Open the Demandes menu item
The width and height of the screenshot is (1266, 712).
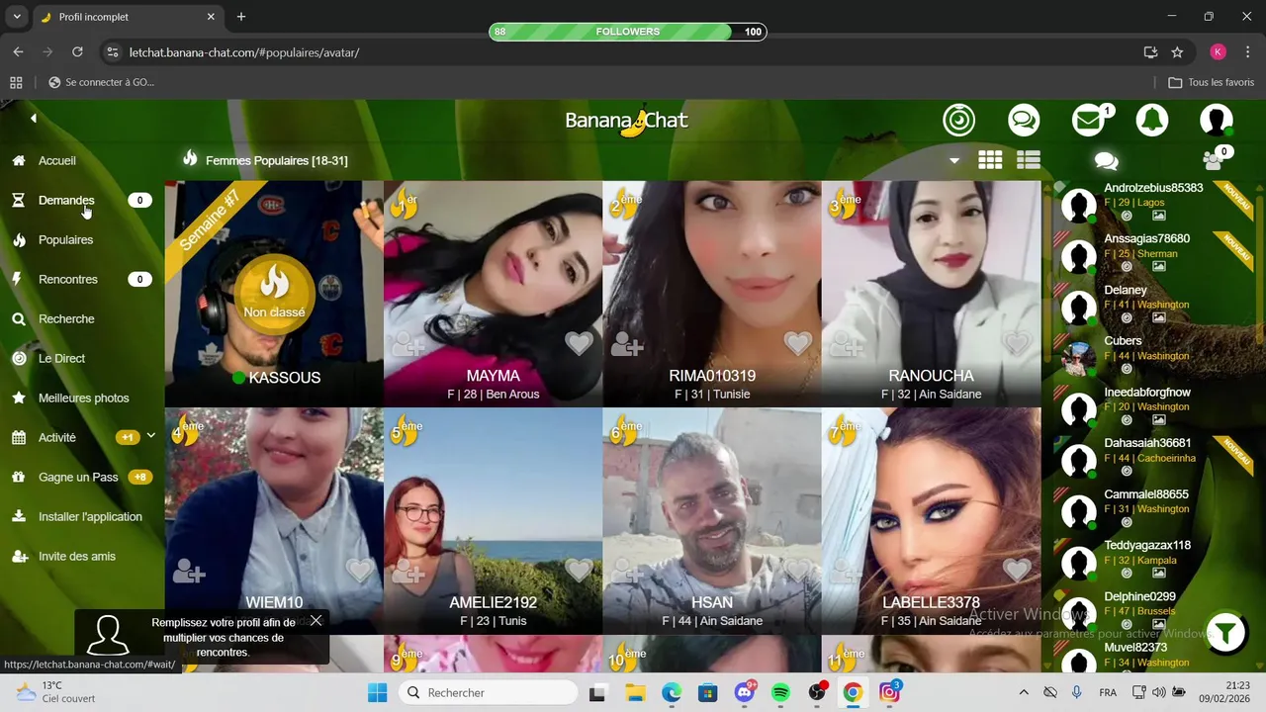[x=66, y=200]
